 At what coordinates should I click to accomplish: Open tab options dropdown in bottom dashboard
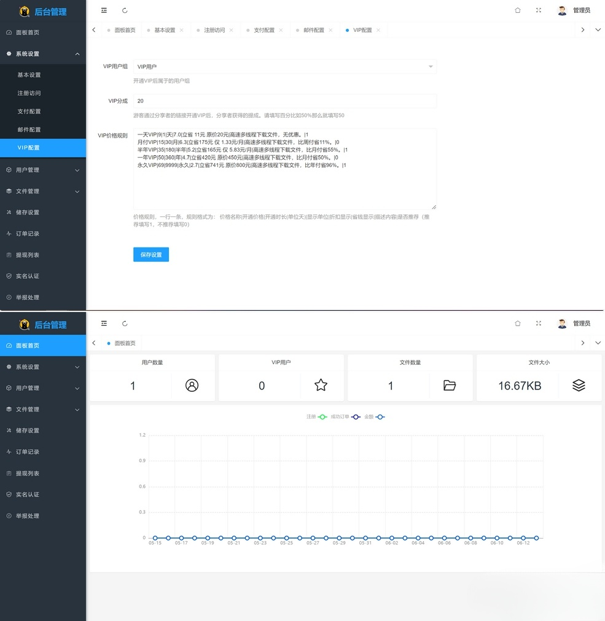(598, 343)
